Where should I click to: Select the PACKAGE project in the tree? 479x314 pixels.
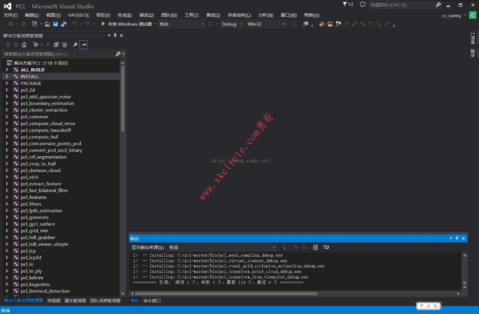(31, 83)
